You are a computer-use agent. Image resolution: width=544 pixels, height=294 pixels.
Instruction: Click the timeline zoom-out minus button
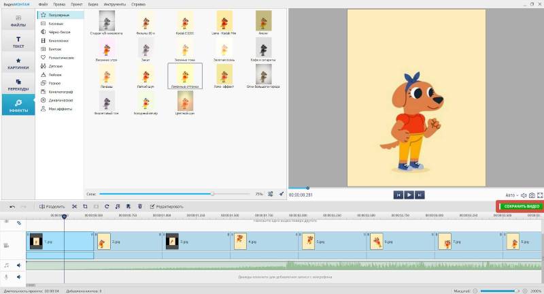click(475, 291)
